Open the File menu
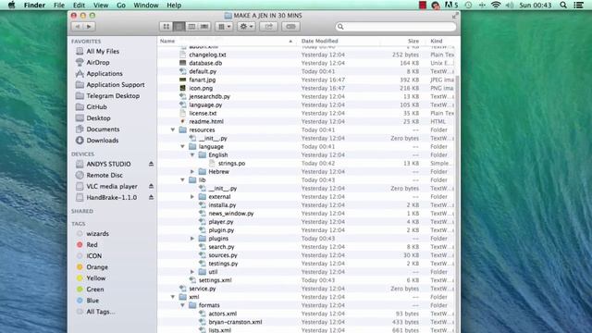The width and height of the screenshot is (592, 333). (59, 6)
